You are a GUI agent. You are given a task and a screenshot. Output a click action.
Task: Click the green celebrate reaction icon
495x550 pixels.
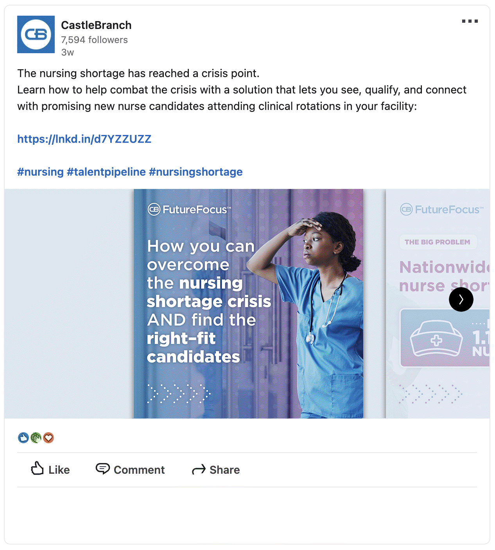click(36, 438)
